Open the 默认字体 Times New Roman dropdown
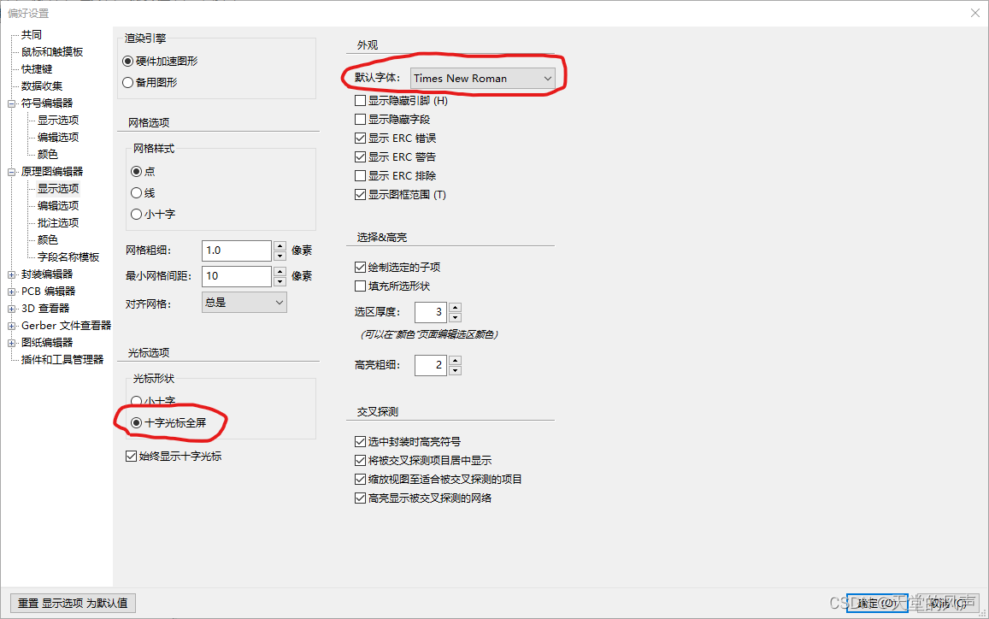 coord(482,79)
